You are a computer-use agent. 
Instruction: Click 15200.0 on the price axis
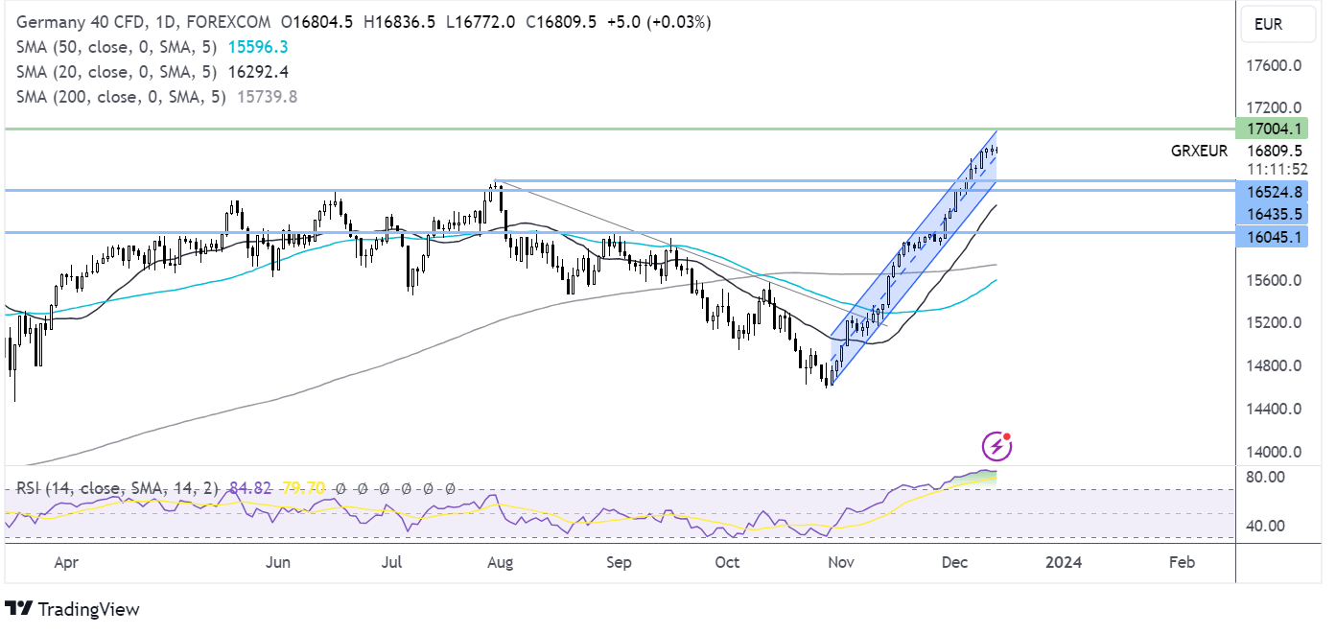click(x=1275, y=322)
